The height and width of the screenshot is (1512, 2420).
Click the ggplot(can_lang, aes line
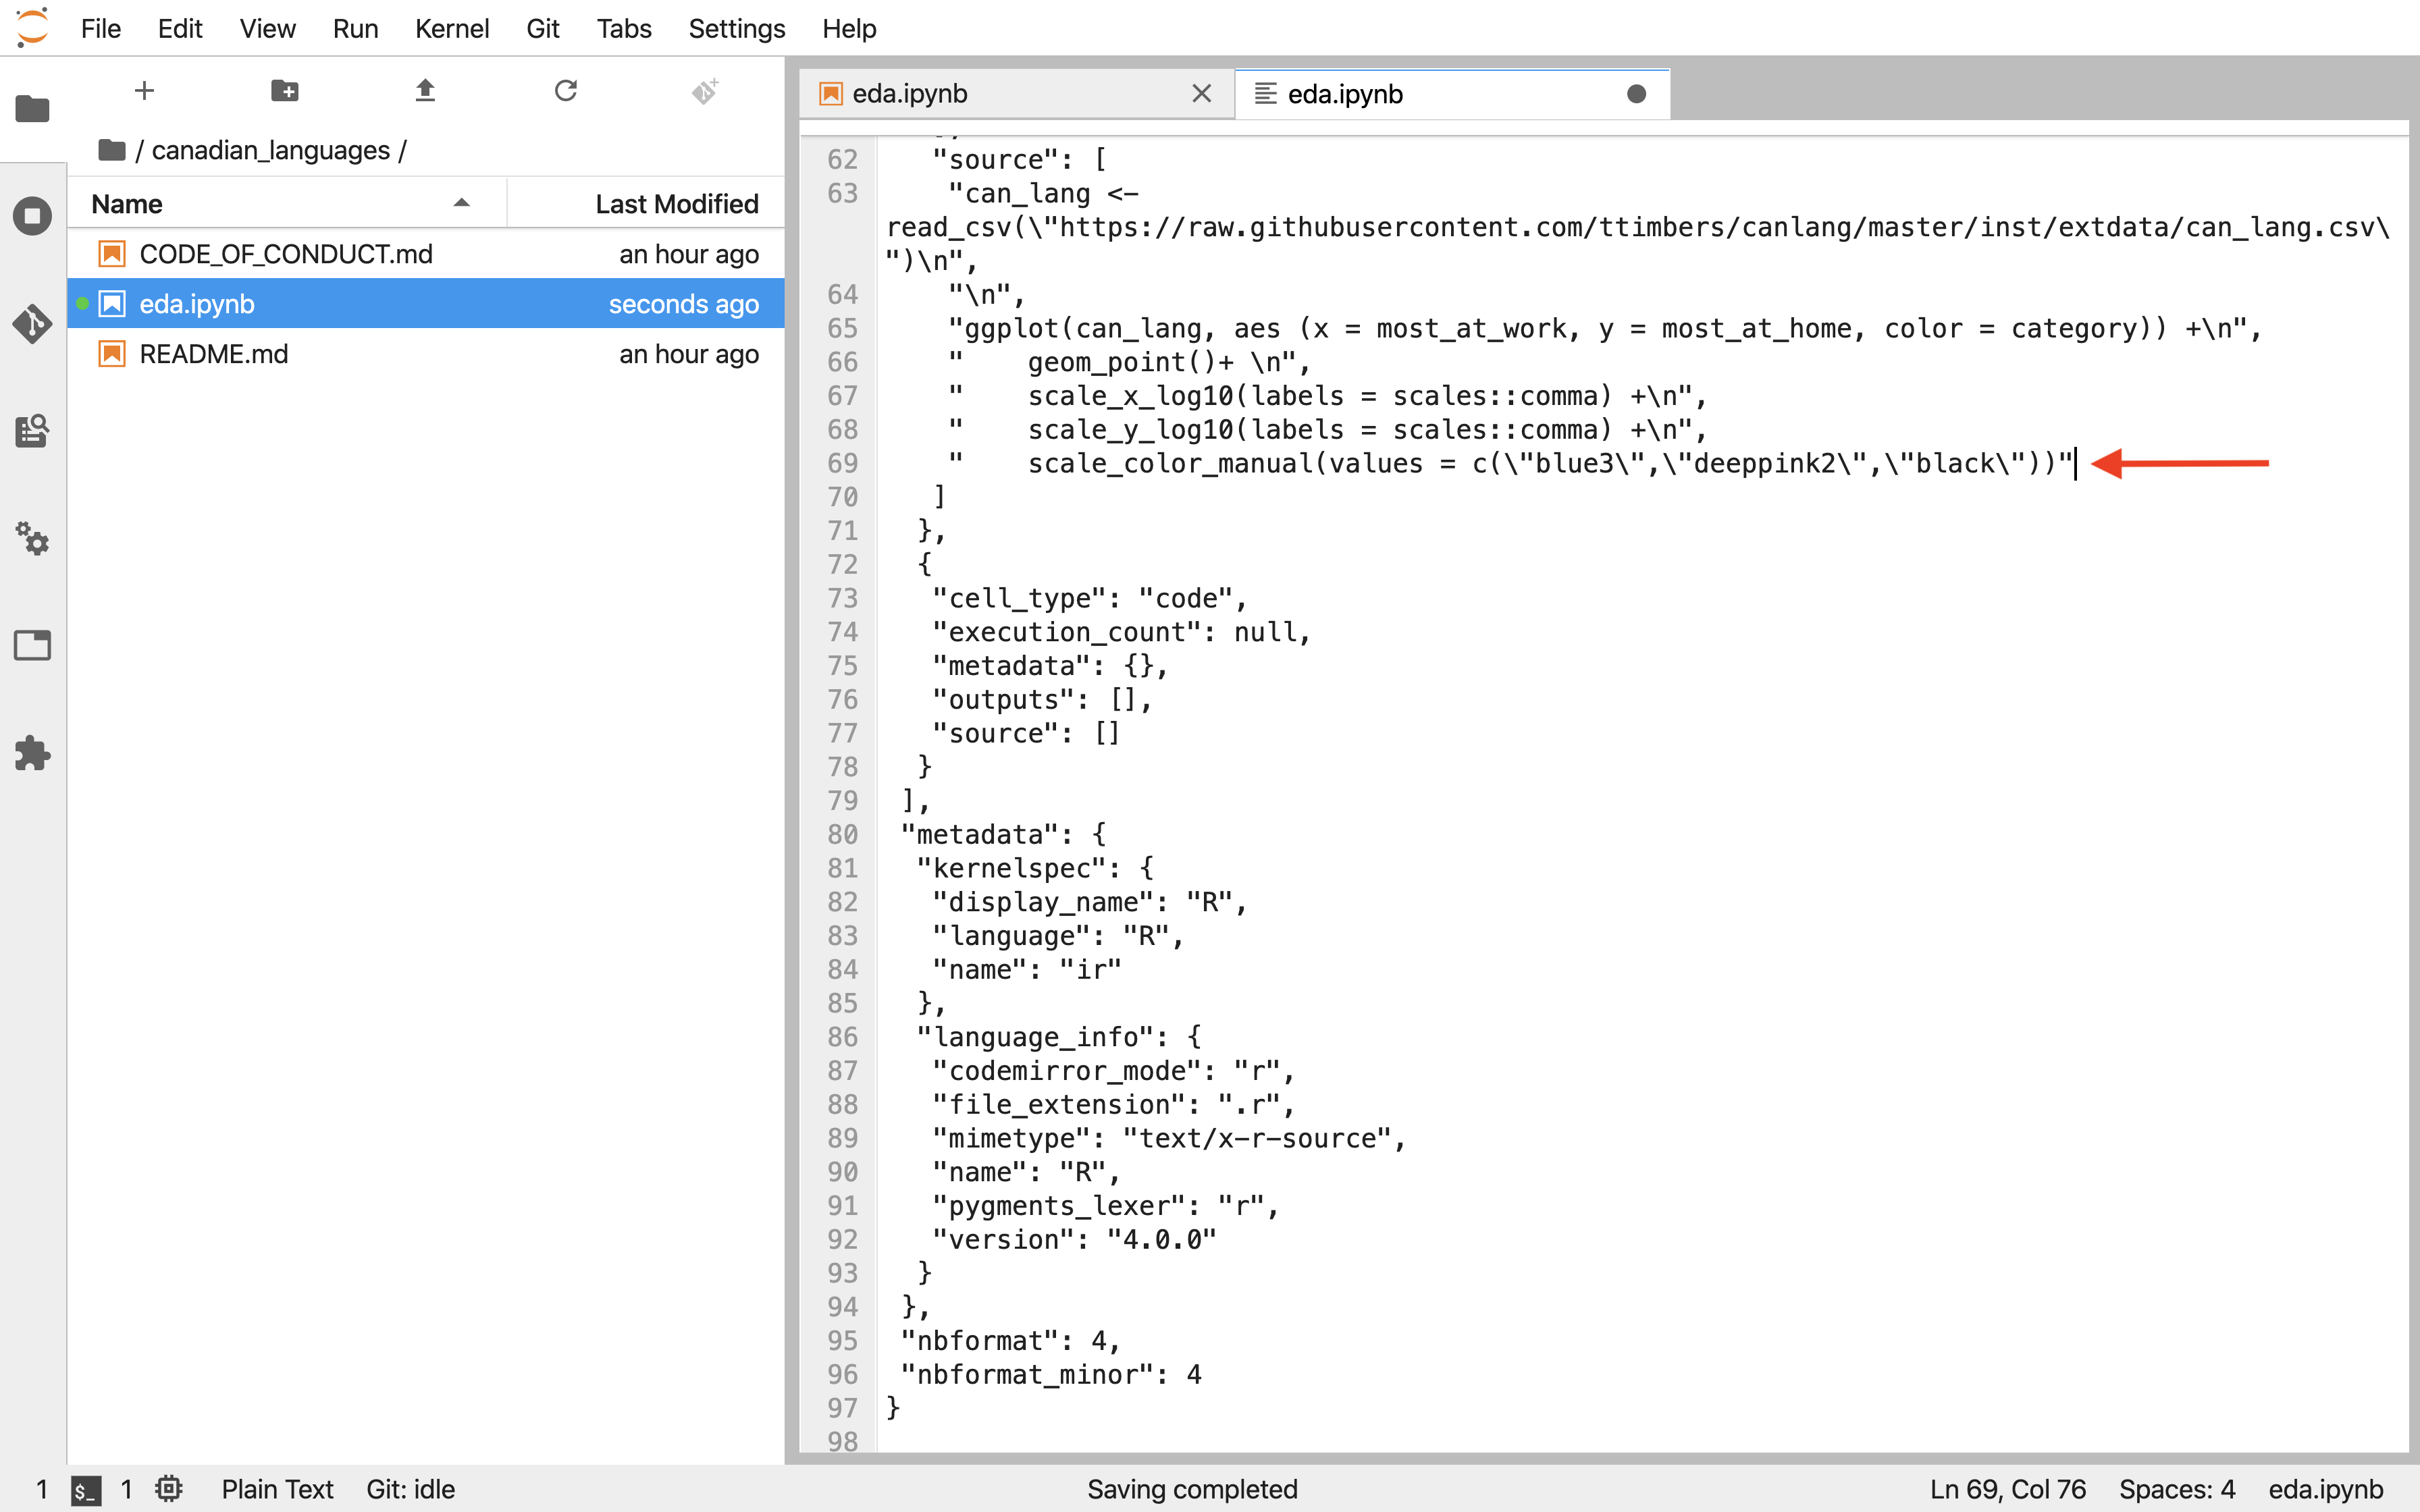(1605, 328)
